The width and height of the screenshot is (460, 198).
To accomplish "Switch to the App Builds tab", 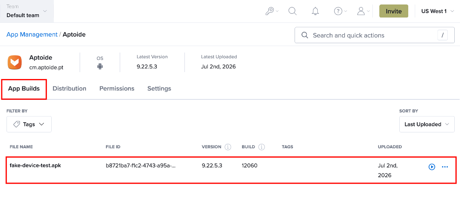I will click(24, 88).
